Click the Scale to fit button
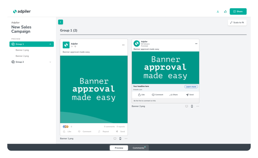The image size is (258, 158). [237, 23]
